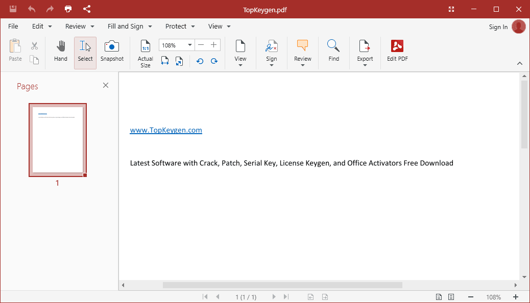The image size is (530, 303).
Task: Open Edit PDF mode
Action: pyautogui.click(x=397, y=51)
